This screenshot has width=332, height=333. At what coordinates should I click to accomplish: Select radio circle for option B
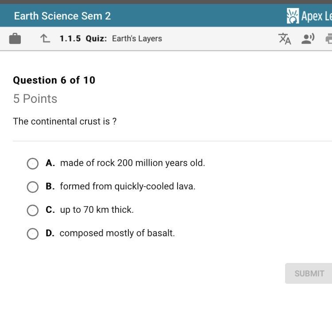[x=33, y=187]
